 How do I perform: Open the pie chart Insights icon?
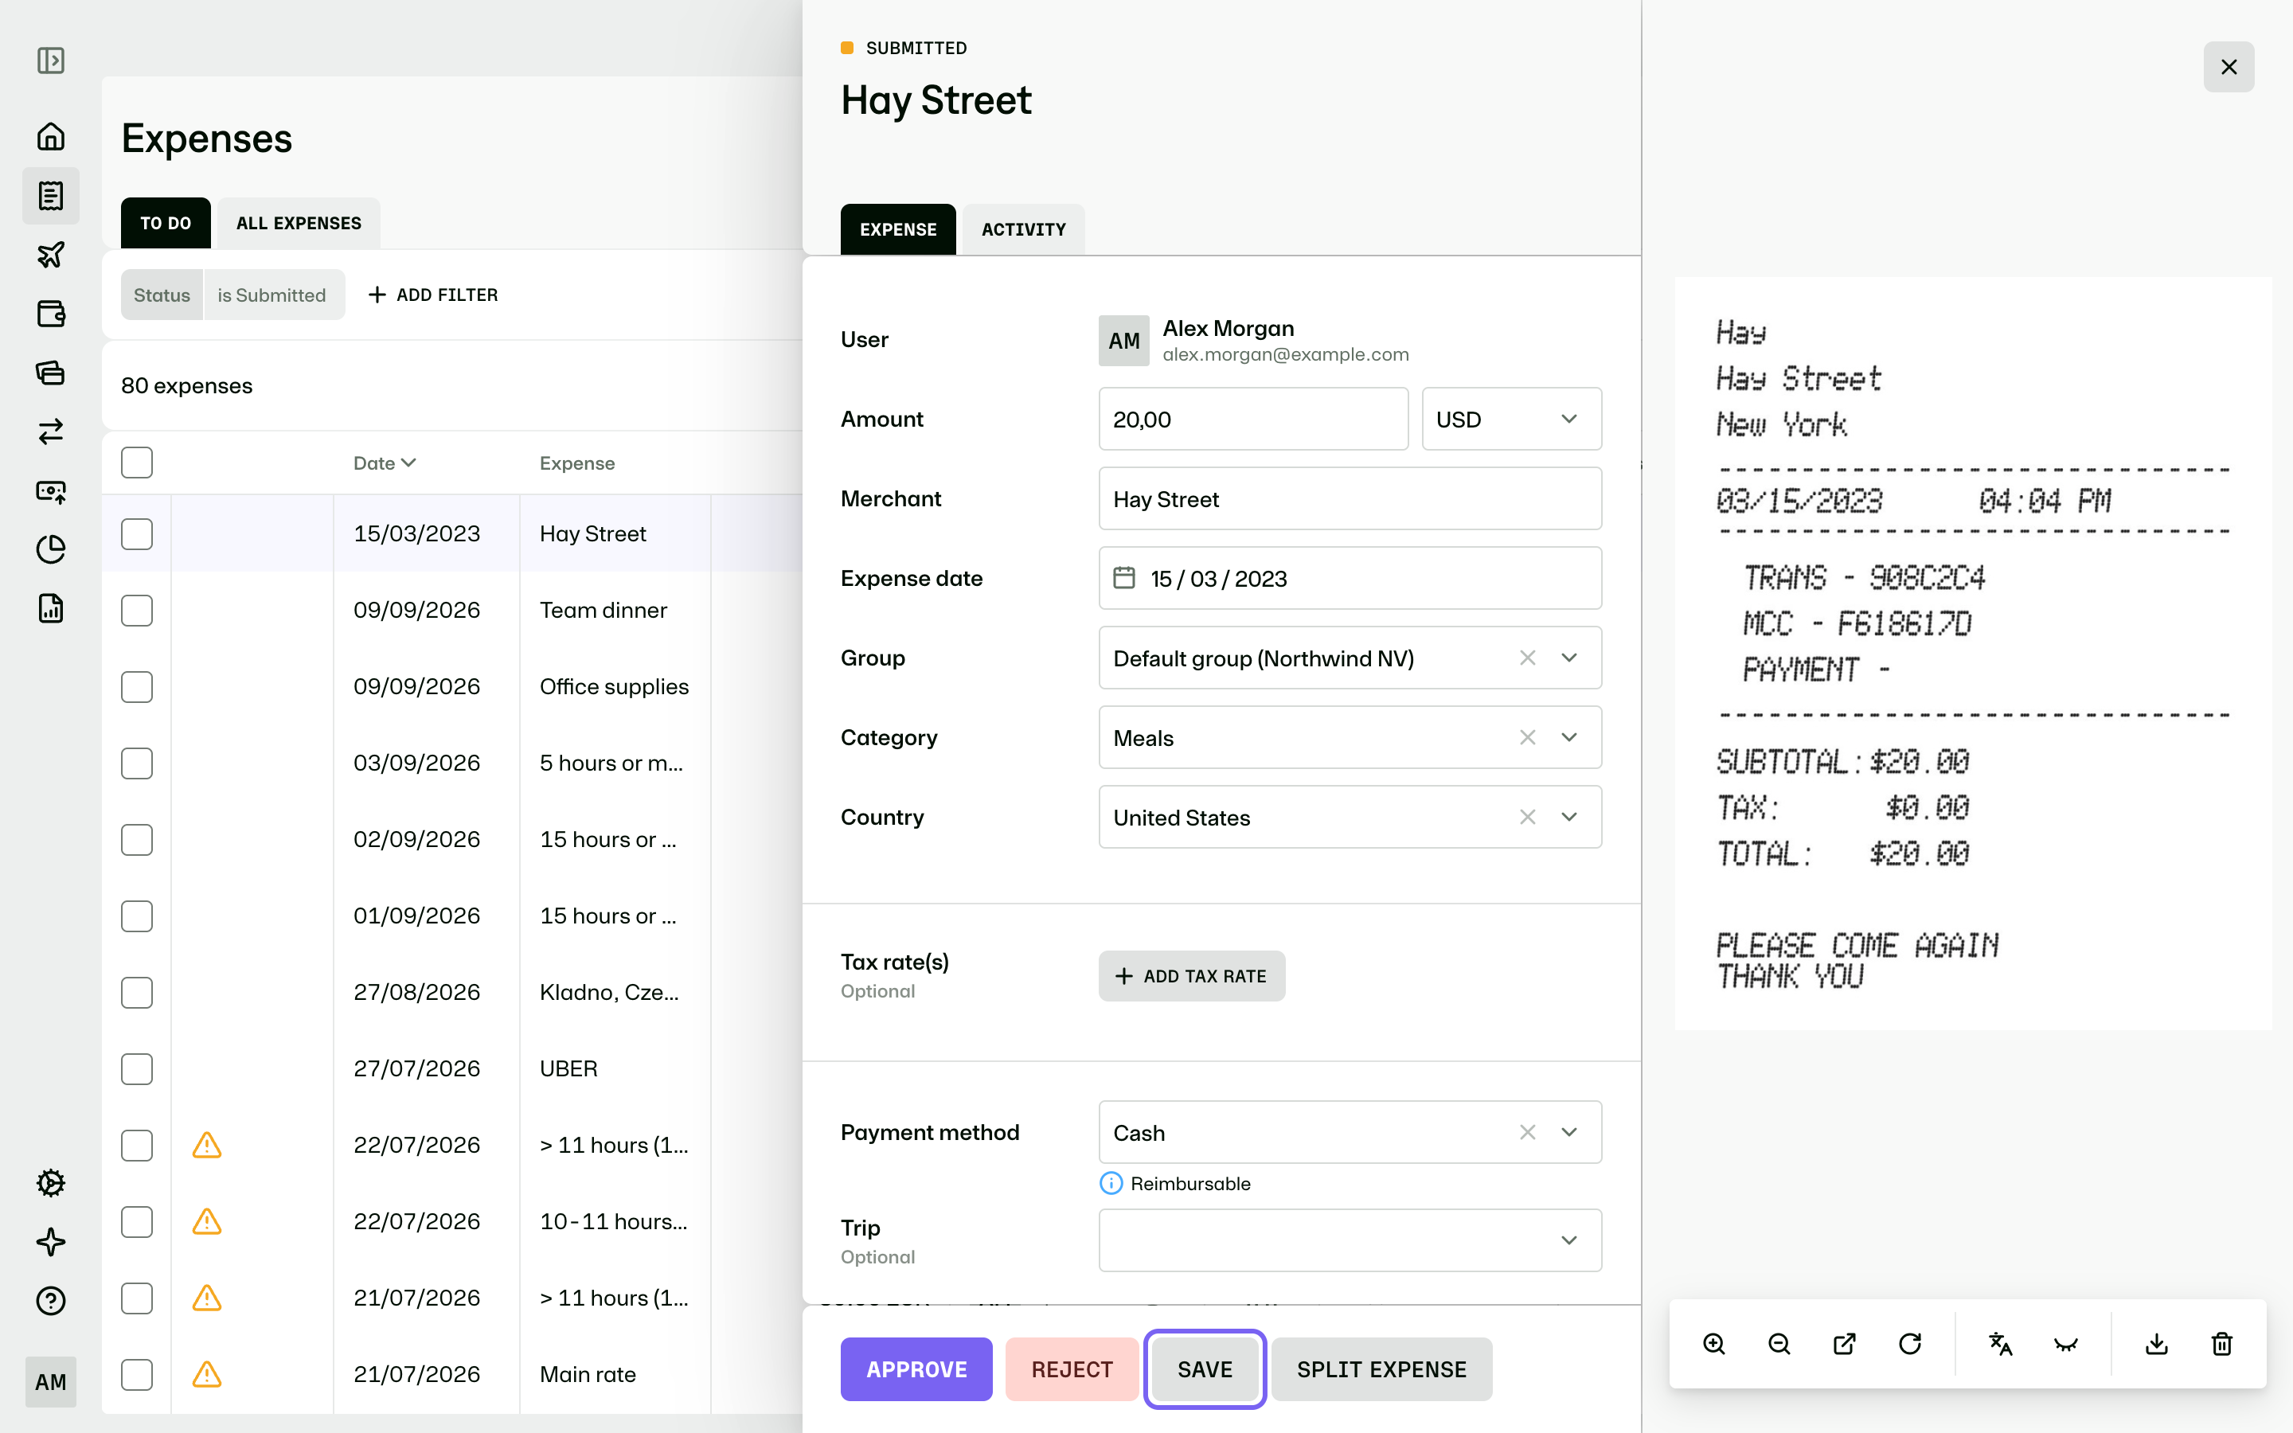50,549
